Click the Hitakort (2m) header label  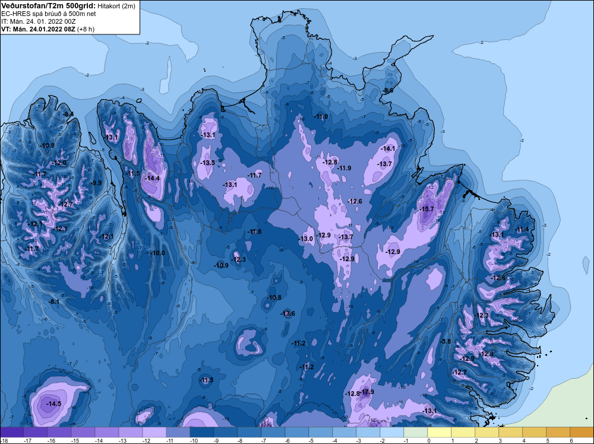116,6
